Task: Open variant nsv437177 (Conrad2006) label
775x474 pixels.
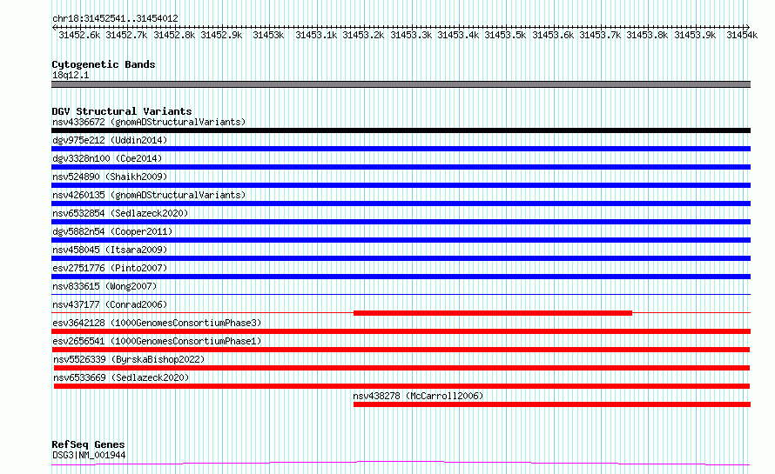Action: click(110, 304)
